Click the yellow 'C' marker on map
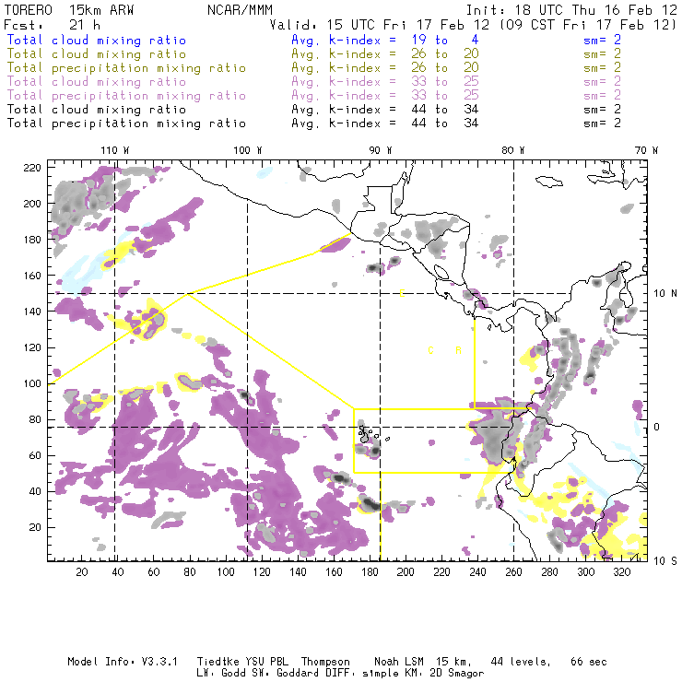 (430, 350)
